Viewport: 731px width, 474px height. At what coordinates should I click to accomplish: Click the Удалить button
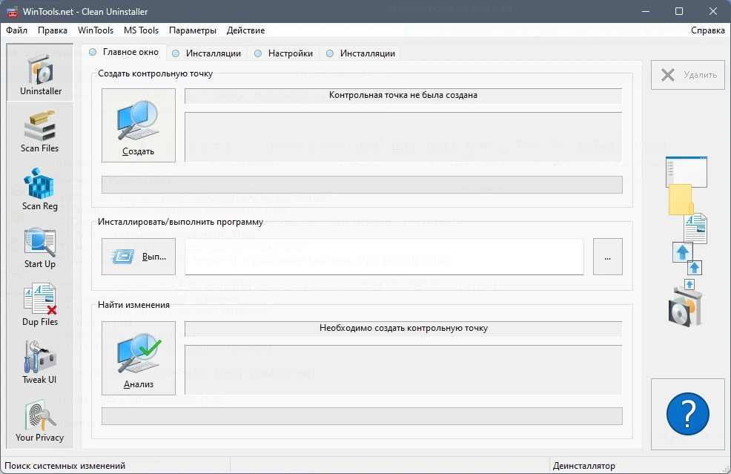(x=688, y=75)
